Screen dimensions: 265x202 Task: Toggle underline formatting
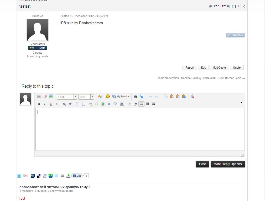(x=51, y=104)
